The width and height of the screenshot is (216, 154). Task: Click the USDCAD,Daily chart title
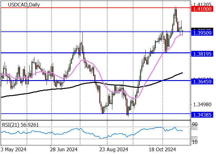click(24, 5)
